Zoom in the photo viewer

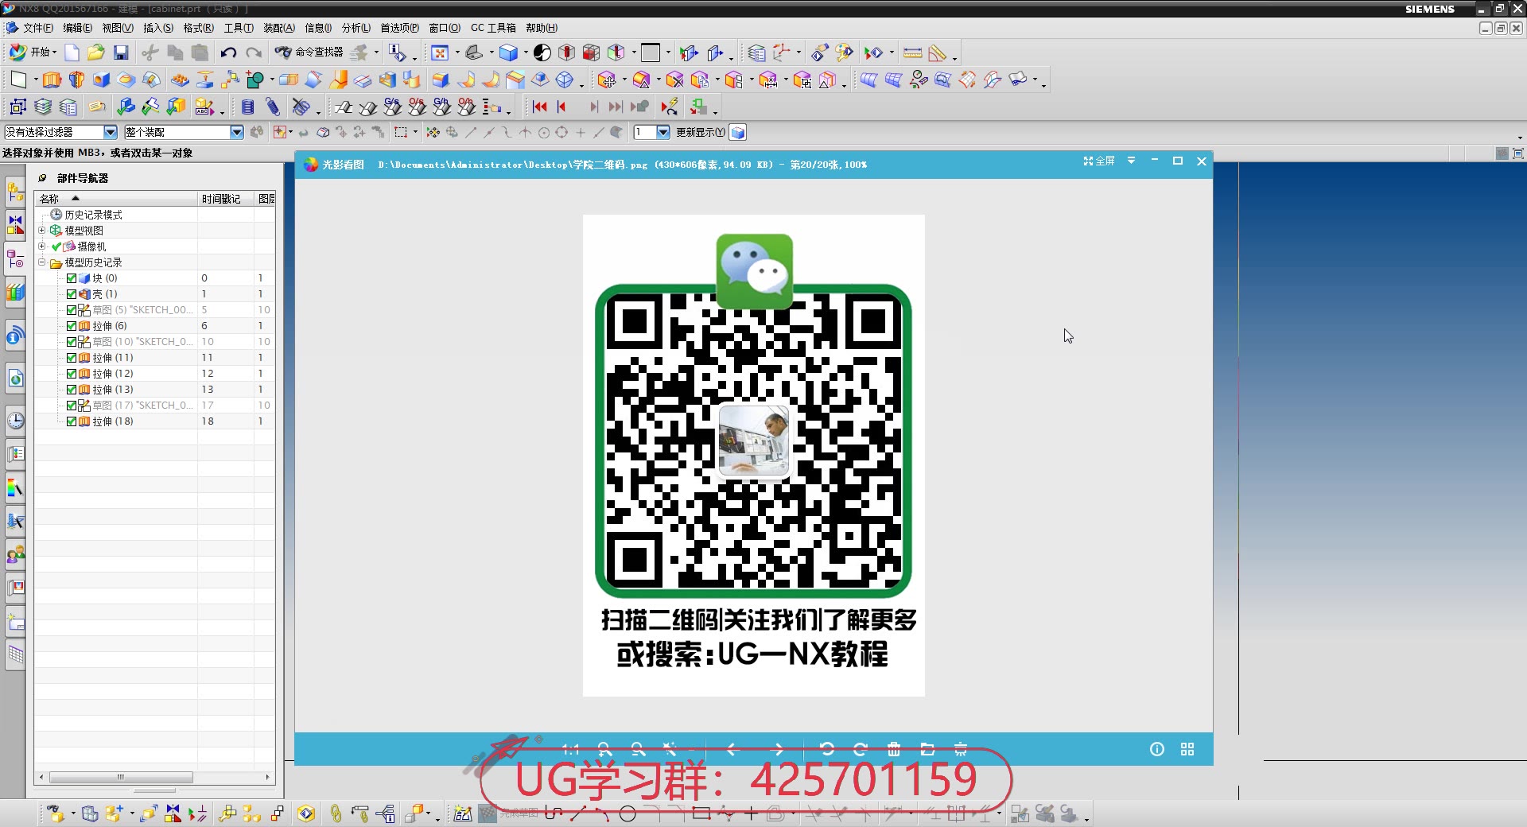click(x=604, y=749)
